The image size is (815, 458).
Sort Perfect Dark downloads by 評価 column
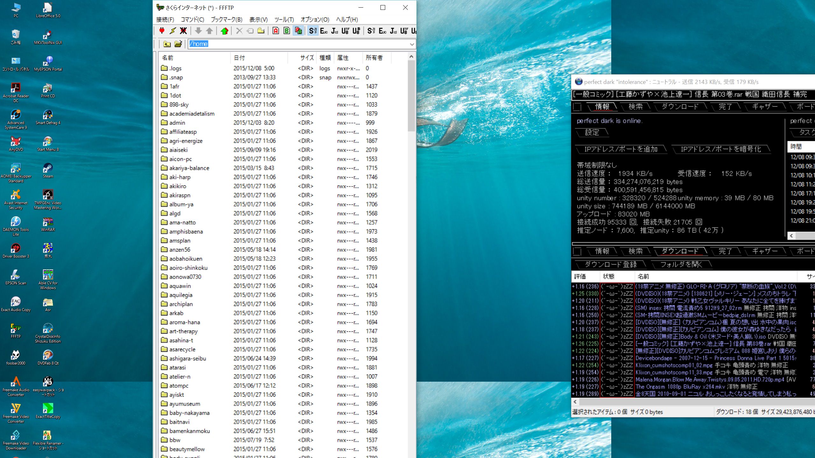(586, 276)
